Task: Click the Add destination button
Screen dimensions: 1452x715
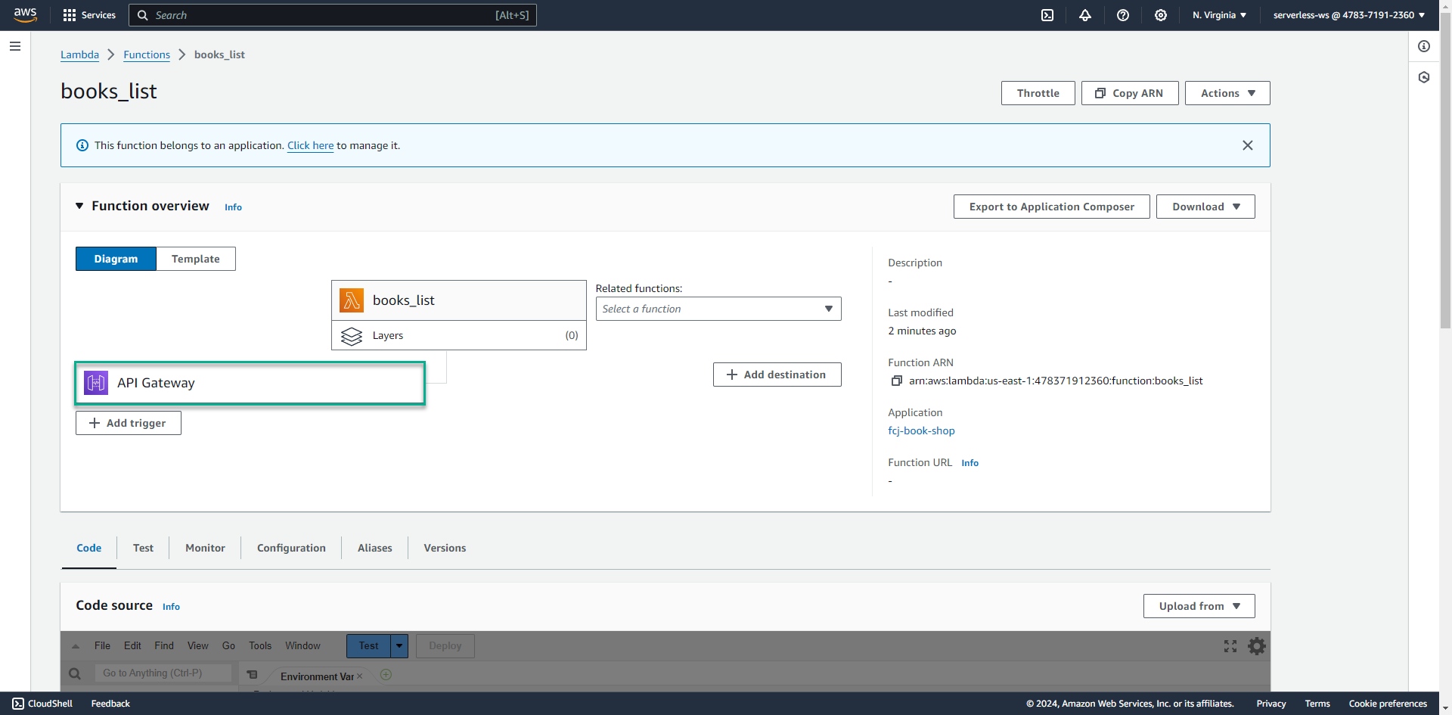Action: 777,375
